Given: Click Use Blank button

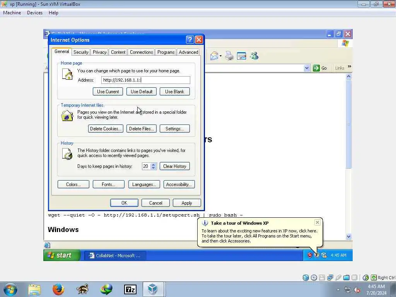Looking at the screenshot, I should click(x=174, y=91).
